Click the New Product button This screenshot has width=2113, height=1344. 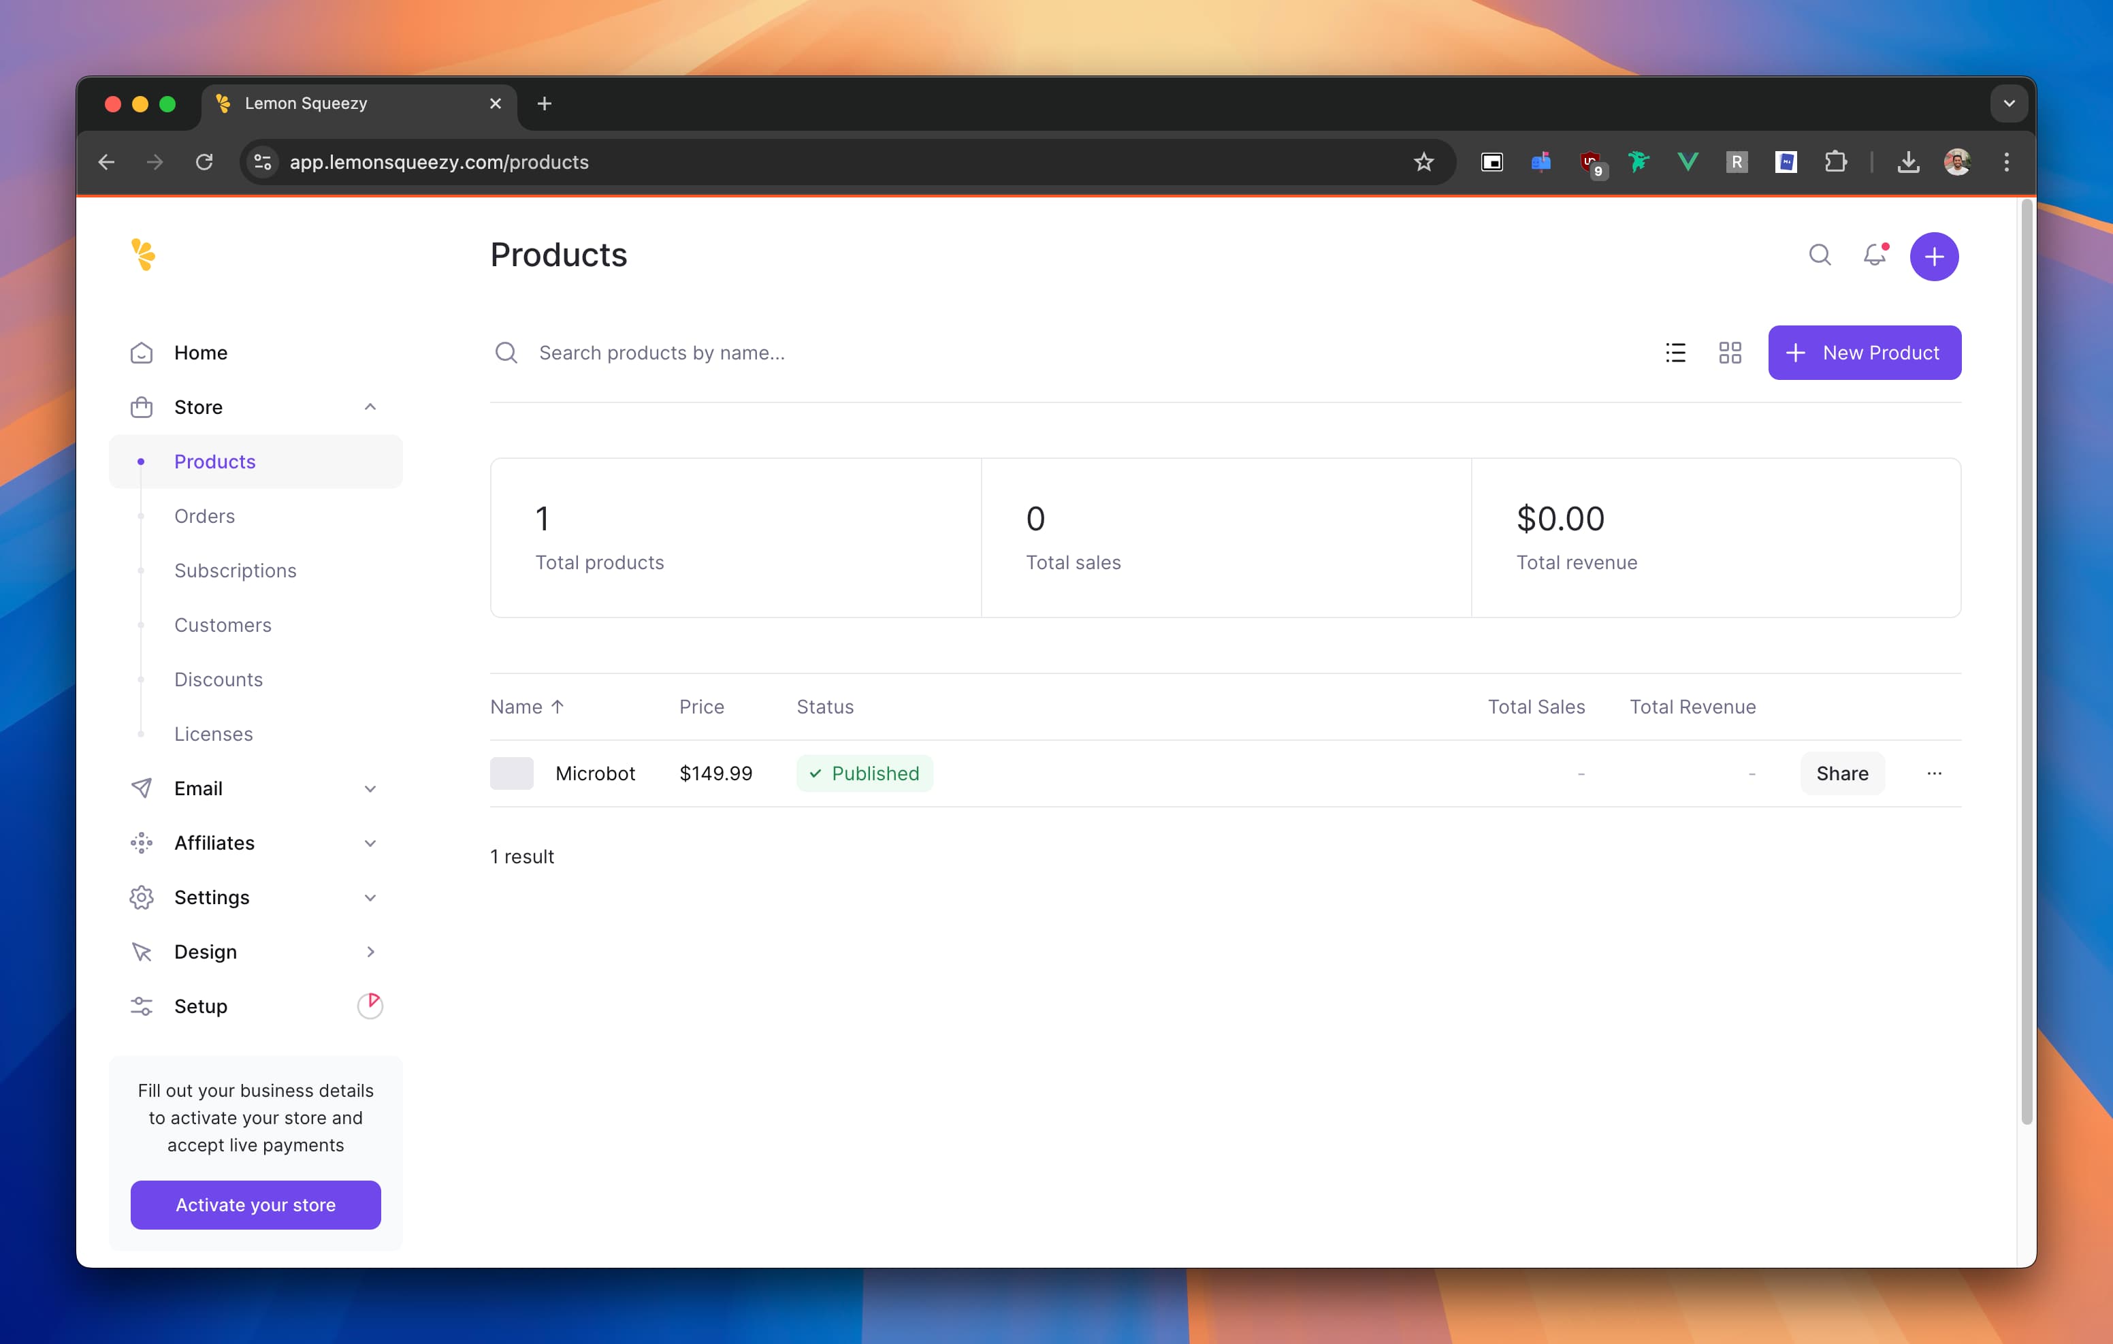[x=1864, y=353]
